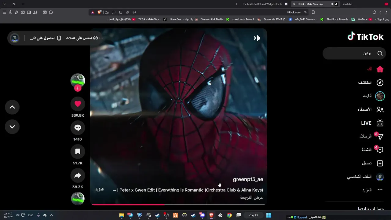Open the Profile sidebar item
Image resolution: width=391 pixels, height=220 pixels.
tap(365, 177)
